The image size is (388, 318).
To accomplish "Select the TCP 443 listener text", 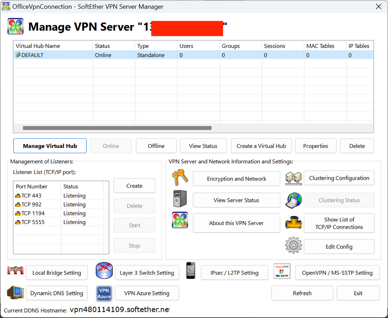I will click(31, 196).
